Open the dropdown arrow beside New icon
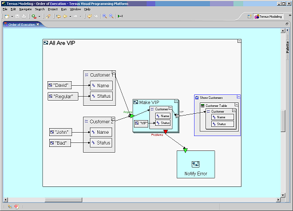 pos(12,17)
